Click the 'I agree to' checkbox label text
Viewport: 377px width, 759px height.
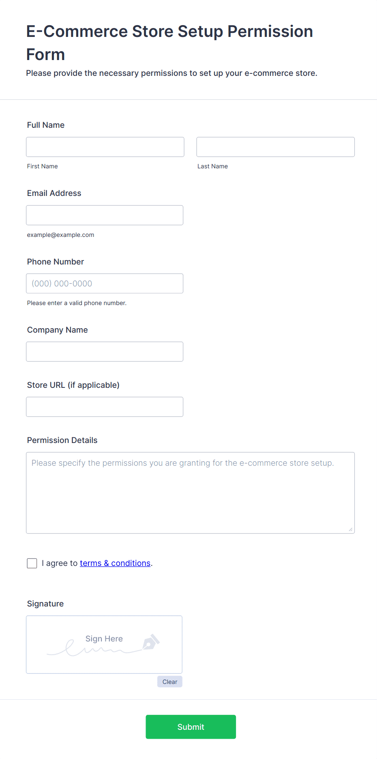click(60, 563)
